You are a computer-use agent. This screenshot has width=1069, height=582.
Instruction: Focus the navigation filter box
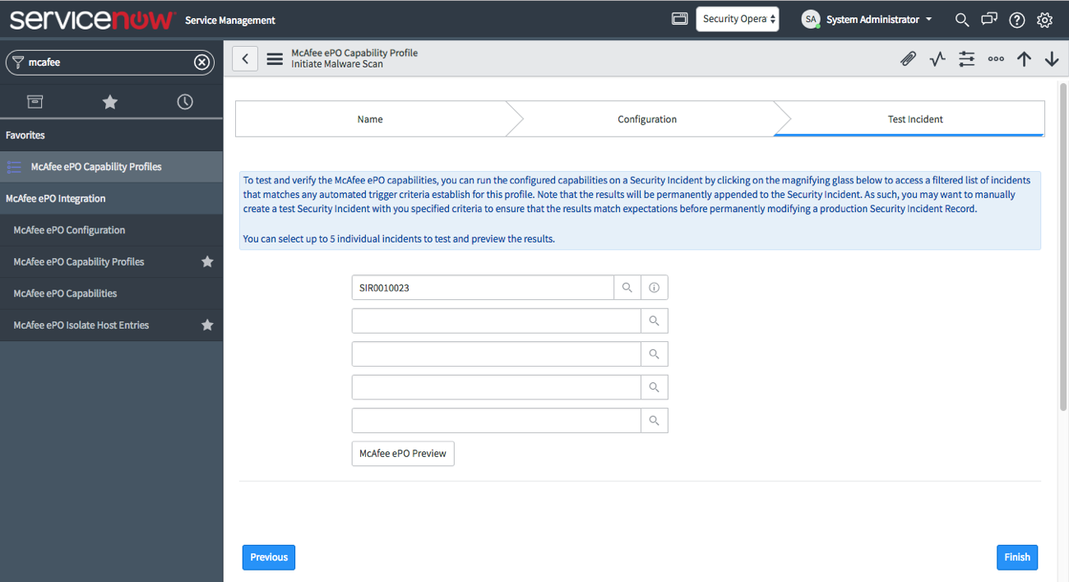[109, 62]
